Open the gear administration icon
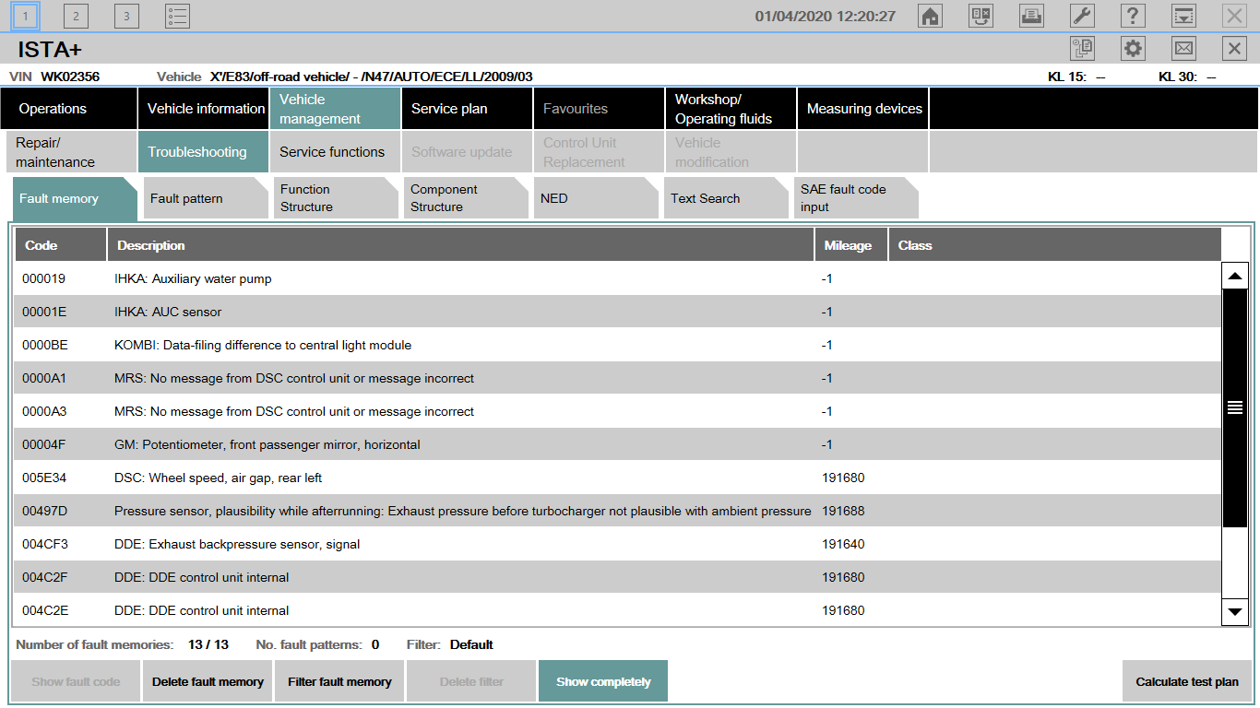This screenshot has height=708, width=1260. tap(1133, 49)
